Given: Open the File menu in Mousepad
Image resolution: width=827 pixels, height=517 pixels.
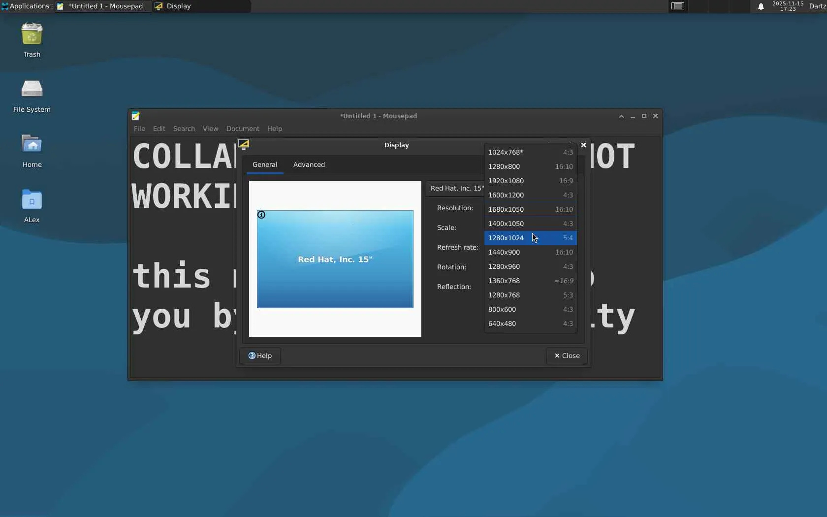Looking at the screenshot, I should point(139,129).
